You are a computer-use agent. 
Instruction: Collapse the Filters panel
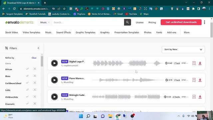point(38,48)
